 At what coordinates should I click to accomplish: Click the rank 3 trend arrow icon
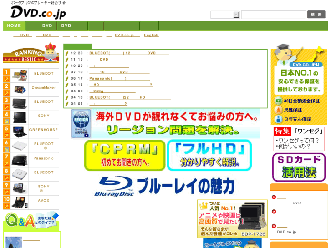tap(6, 107)
